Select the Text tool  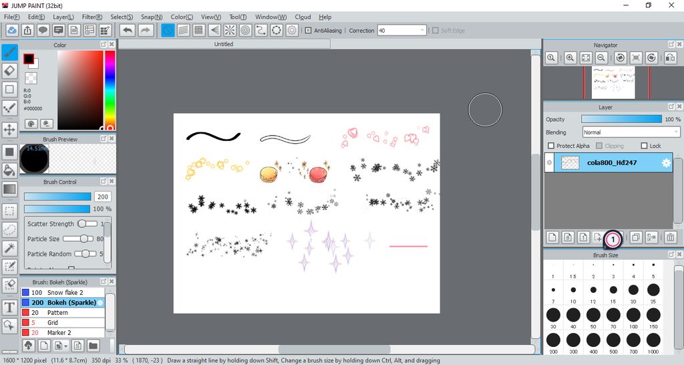(9, 308)
